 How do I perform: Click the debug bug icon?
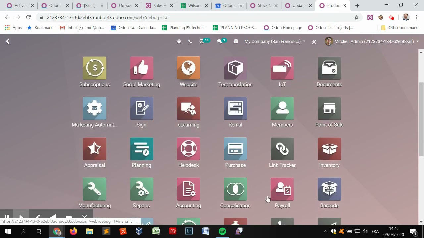point(179,41)
